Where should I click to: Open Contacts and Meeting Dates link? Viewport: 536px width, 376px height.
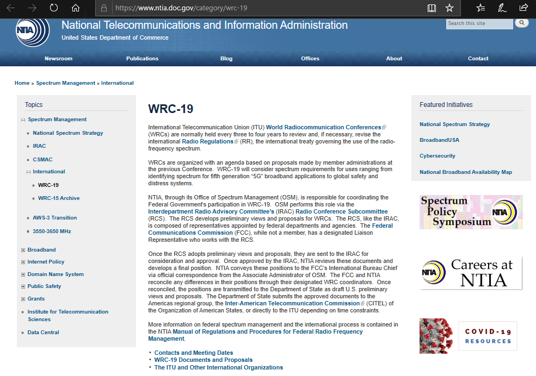coord(194,353)
